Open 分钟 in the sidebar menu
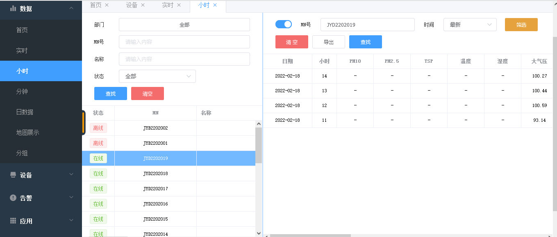This screenshot has width=557, height=237. pyautogui.click(x=22, y=91)
